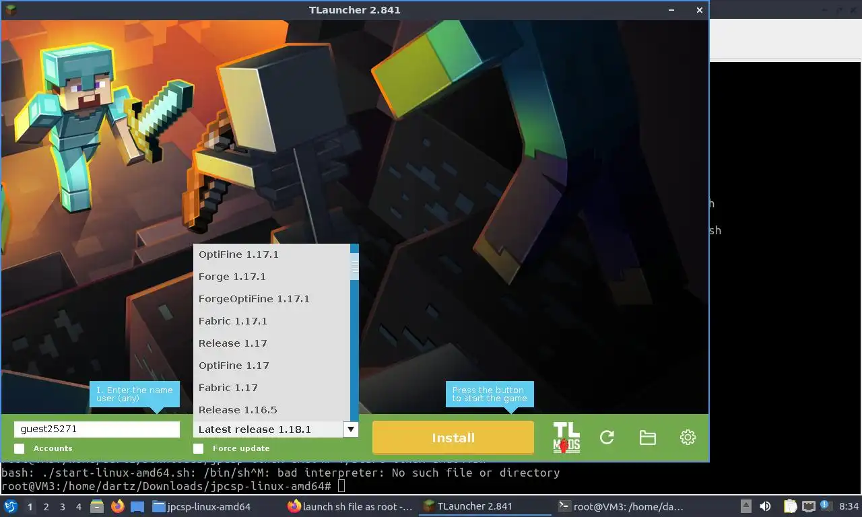
Task: Collapse the version dropdown arrow
Action: [x=351, y=429]
